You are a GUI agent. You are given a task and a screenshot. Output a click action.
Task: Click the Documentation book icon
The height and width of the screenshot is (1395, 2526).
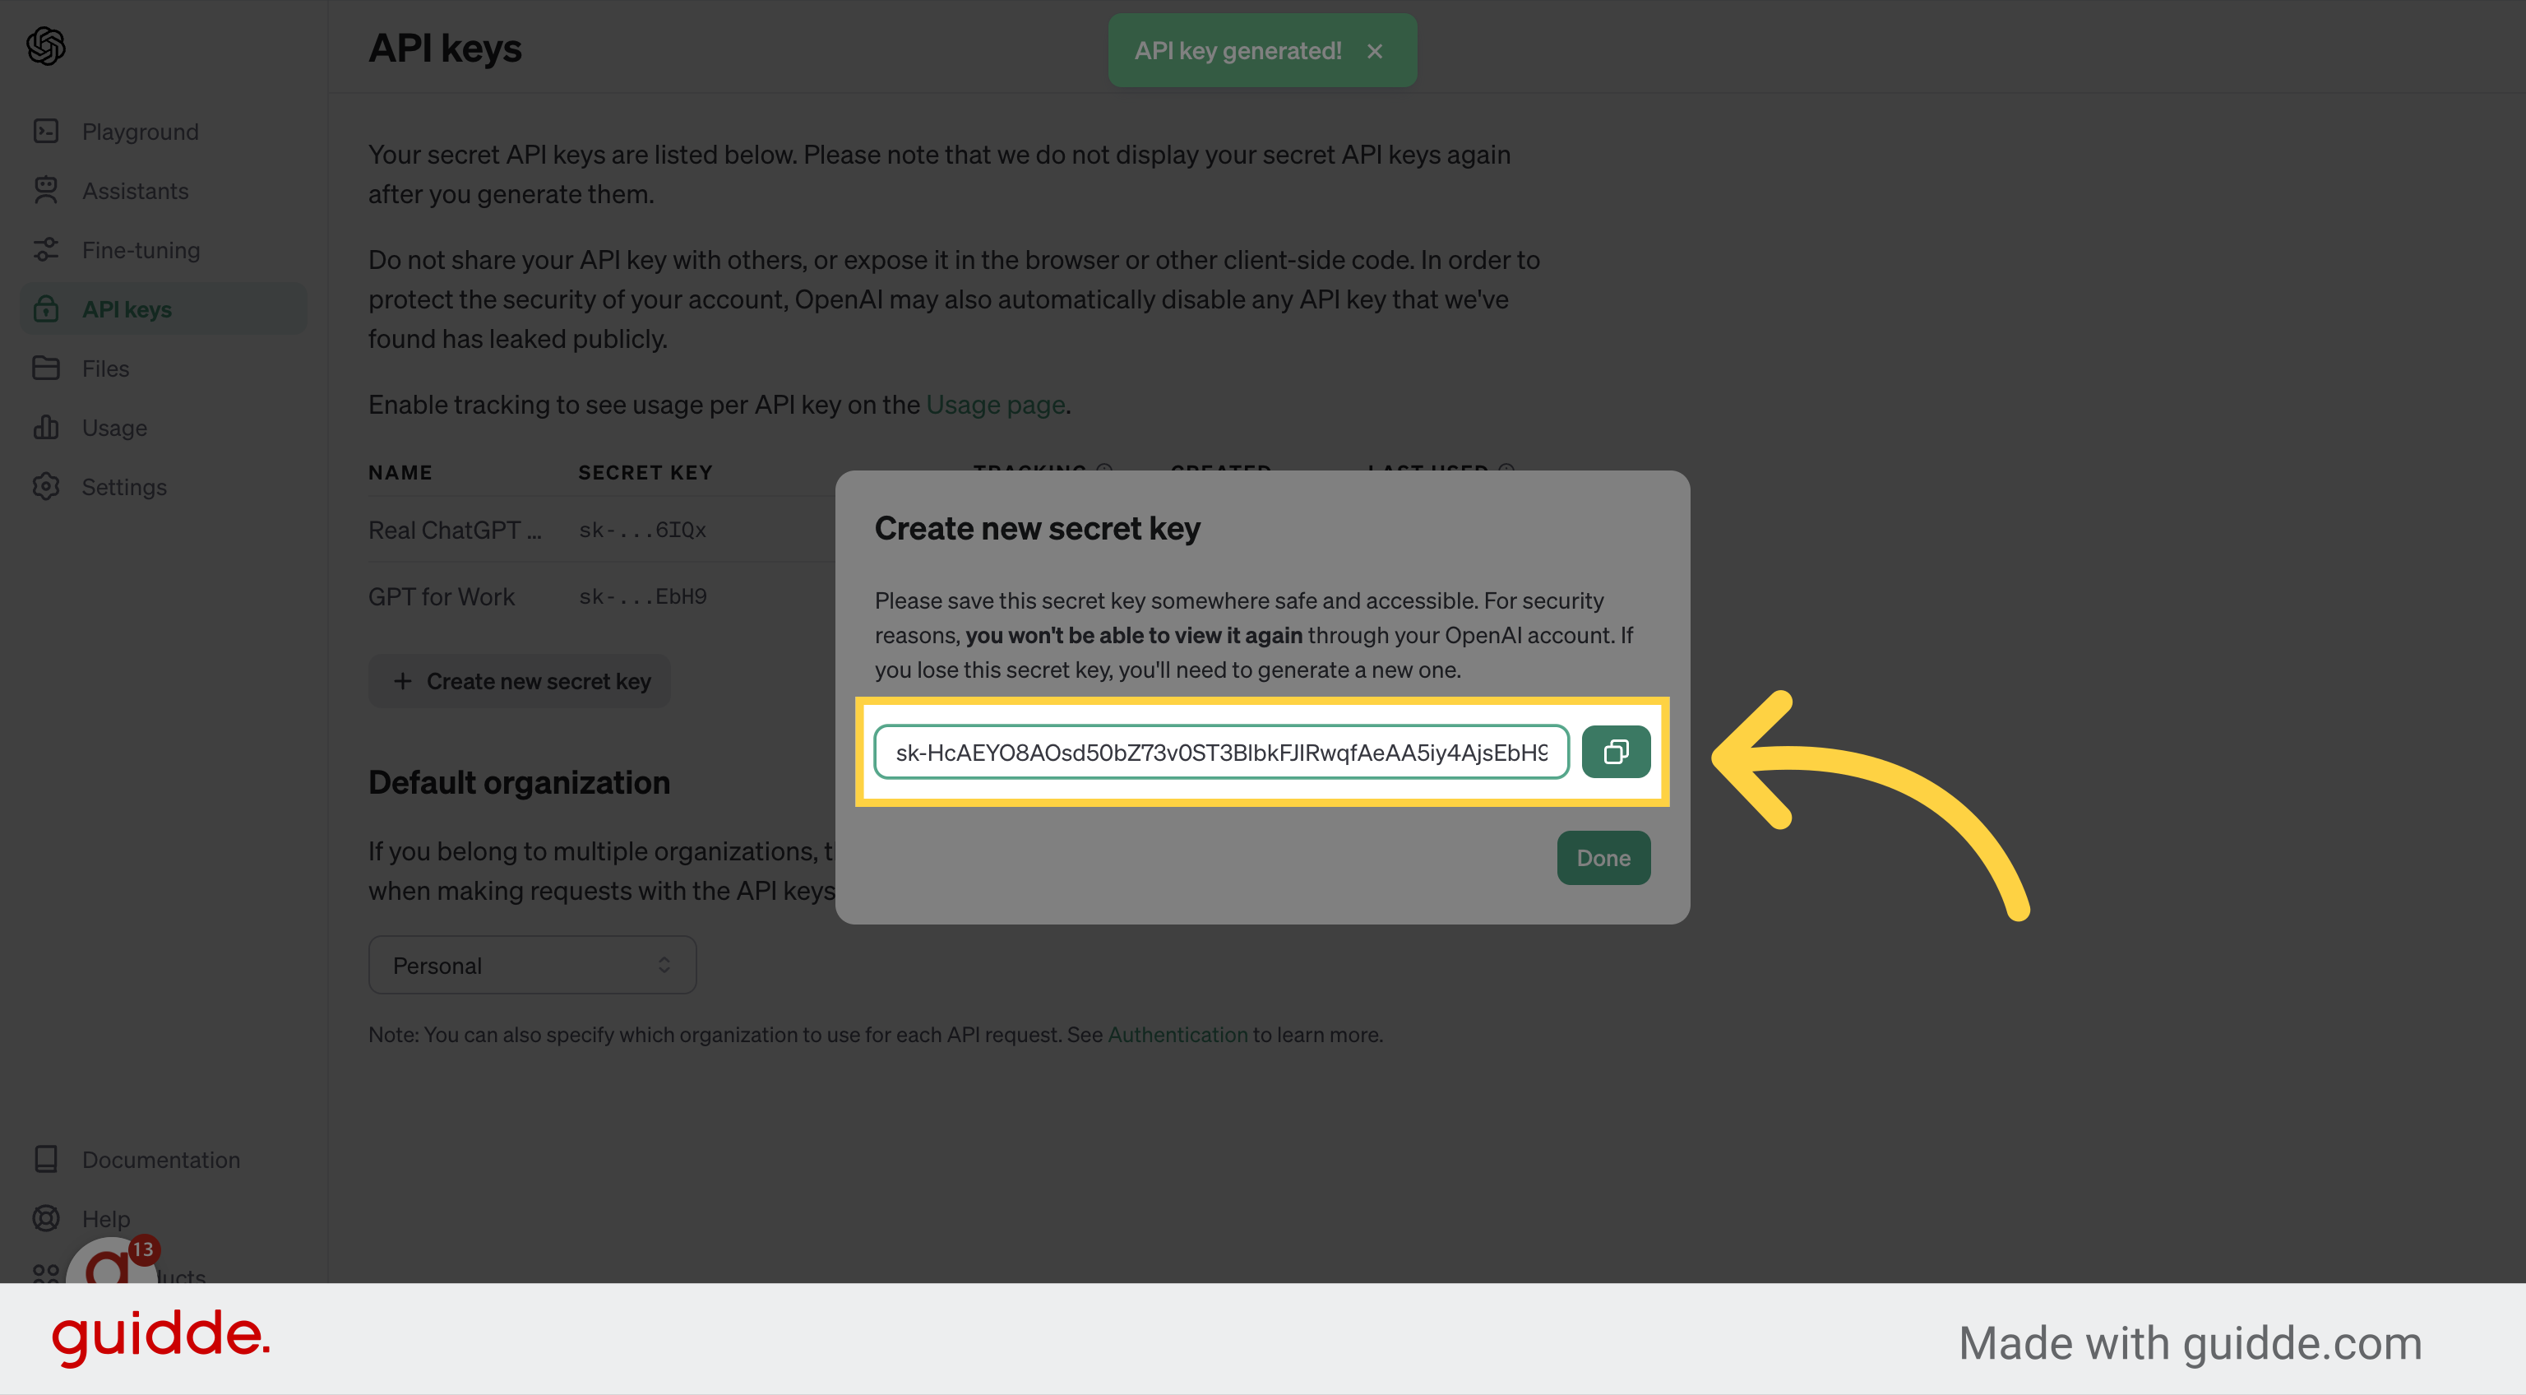(46, 1160)
